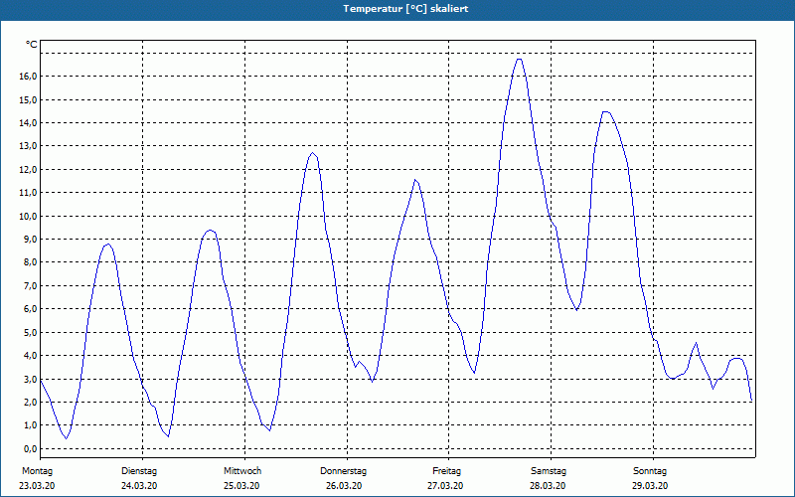The image size is (795, 497).
Task: Click the 5,0 y-axis value
Action: (31, 332)
